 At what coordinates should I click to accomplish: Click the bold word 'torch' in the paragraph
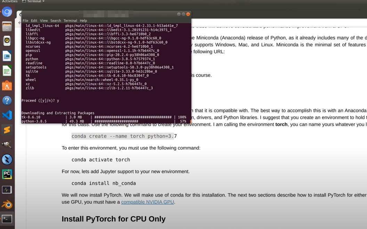tap(282, 124)
